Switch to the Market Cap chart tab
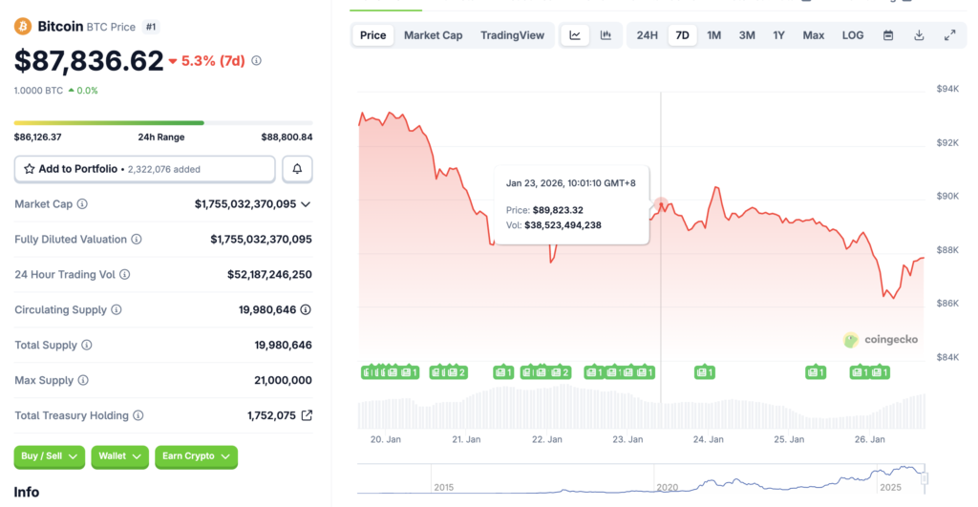The image size is (978, 507). point(433,35)
